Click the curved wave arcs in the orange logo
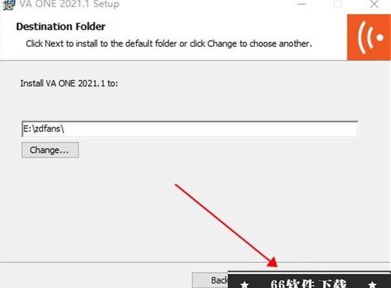Image resolution: width=391 pixels, height=288 pixels. coord(366,38)
